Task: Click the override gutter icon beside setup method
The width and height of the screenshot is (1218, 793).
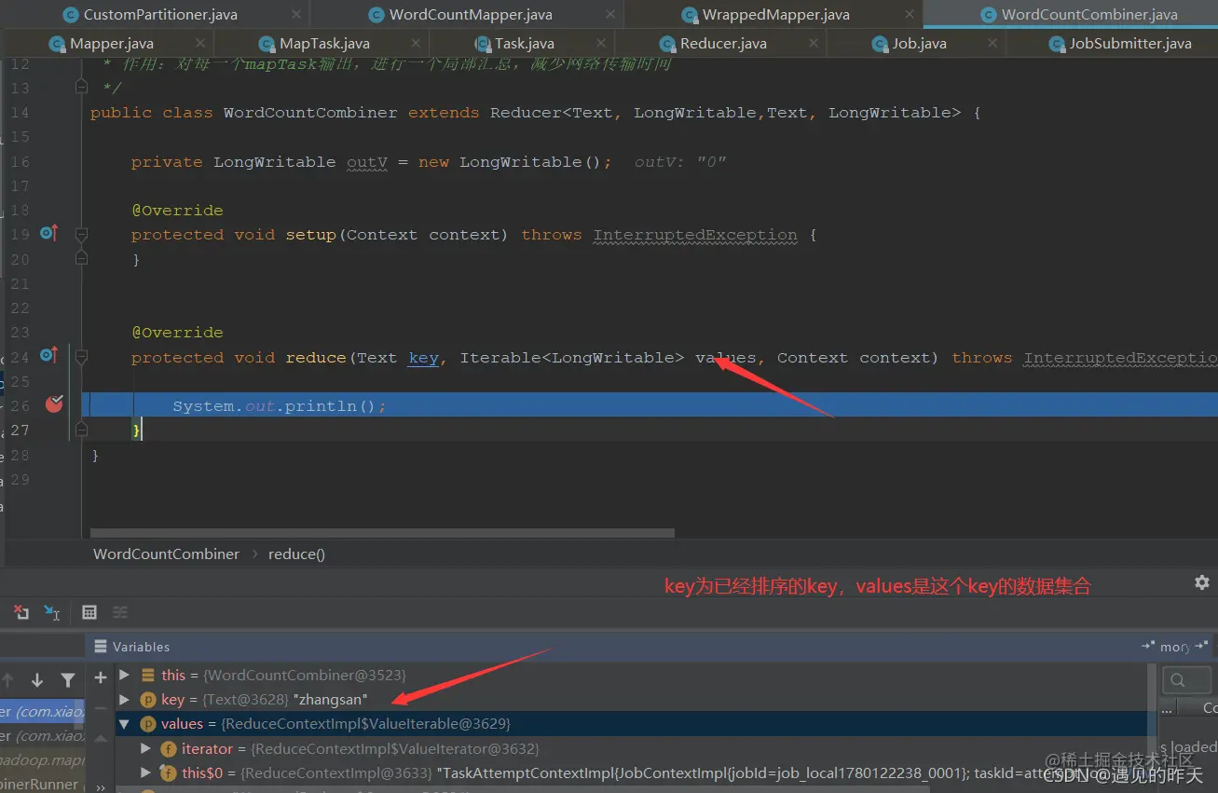Action: point(48,233)
